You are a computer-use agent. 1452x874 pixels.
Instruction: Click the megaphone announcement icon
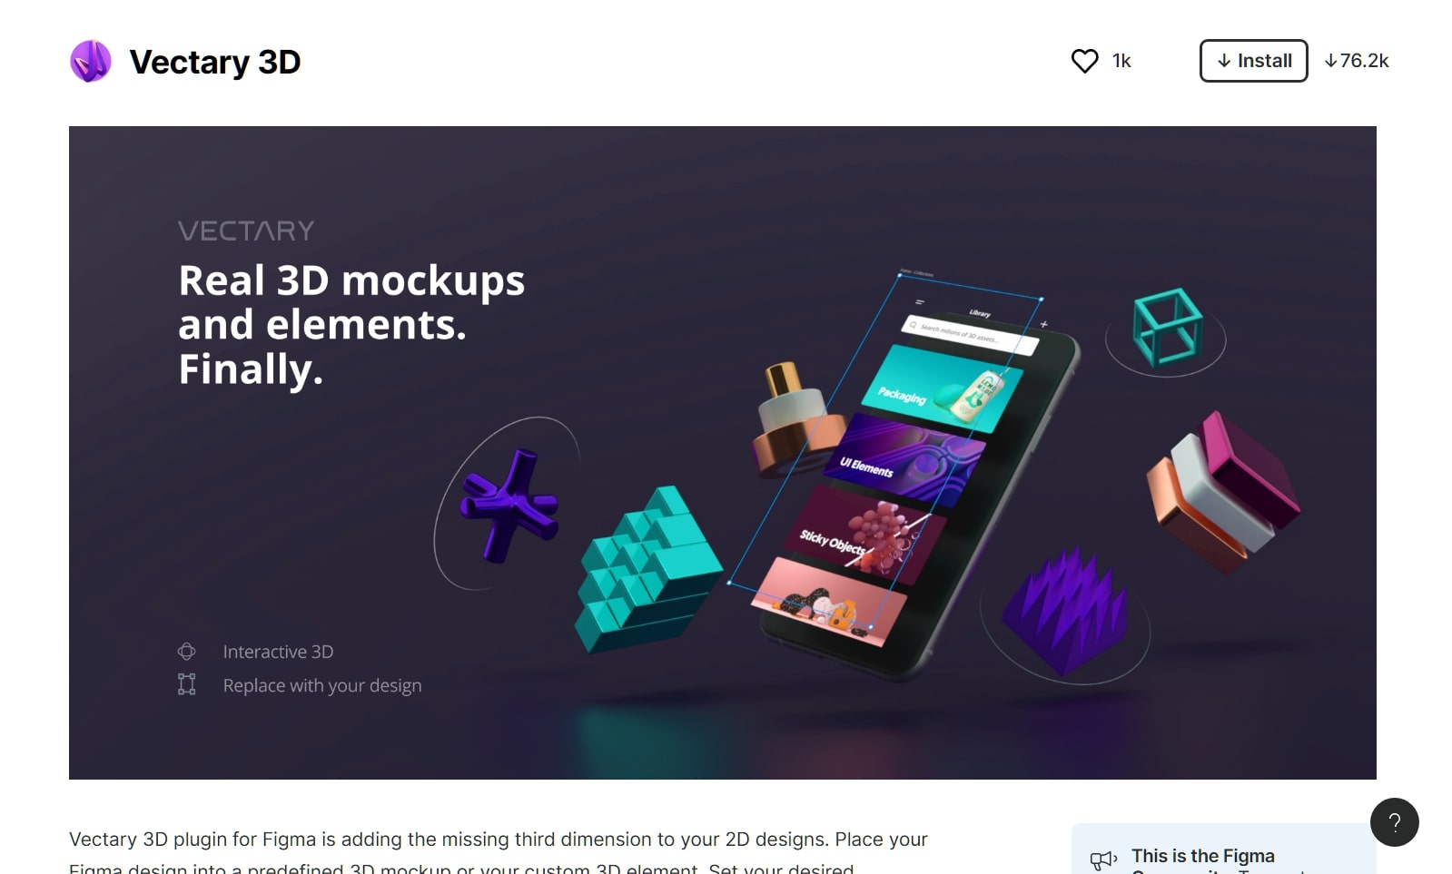pyautogui.click(x=1103, y=859)
